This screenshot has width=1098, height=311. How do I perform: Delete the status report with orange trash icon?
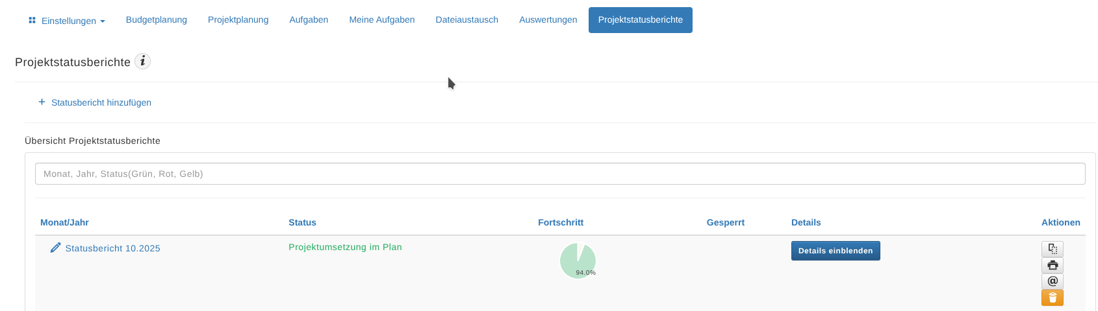pos(1052,297)
